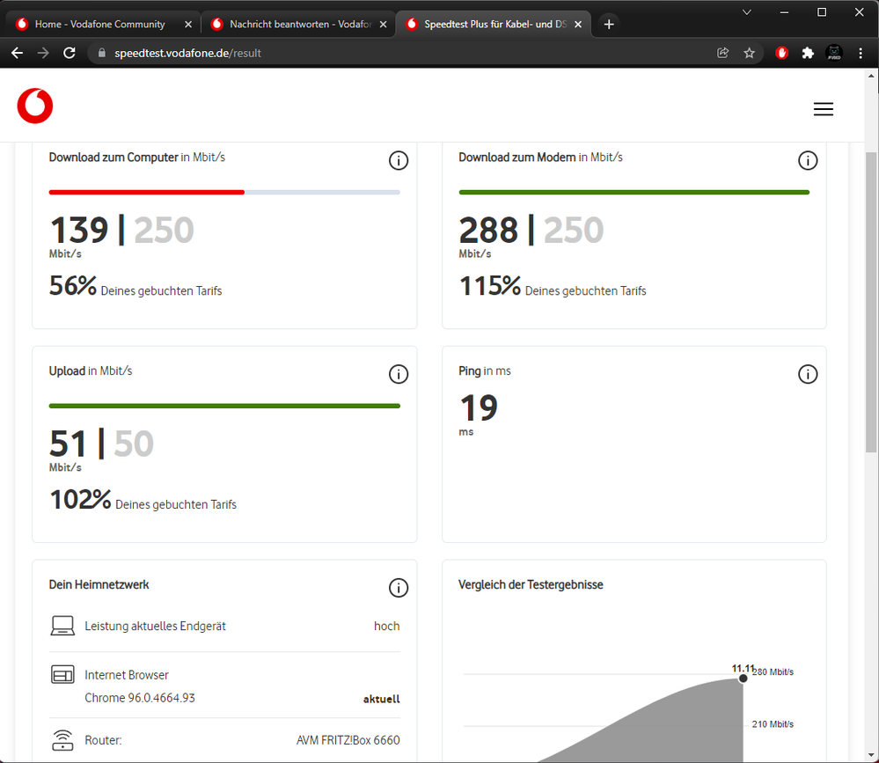
Task: Click the browser icon beside Internet Browser
Action: point(62,674)
